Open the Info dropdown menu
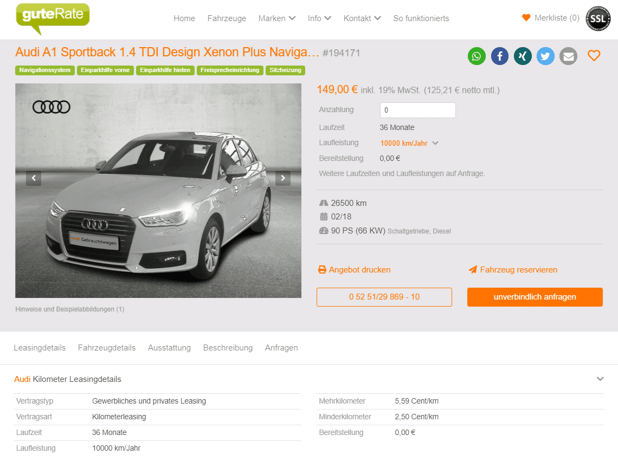The image size is (618, 461). (x=319, y=18)
